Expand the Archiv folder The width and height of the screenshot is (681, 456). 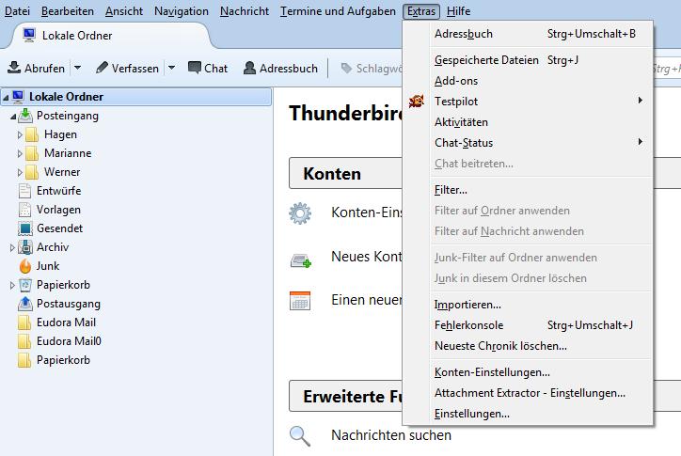[12, 247]
